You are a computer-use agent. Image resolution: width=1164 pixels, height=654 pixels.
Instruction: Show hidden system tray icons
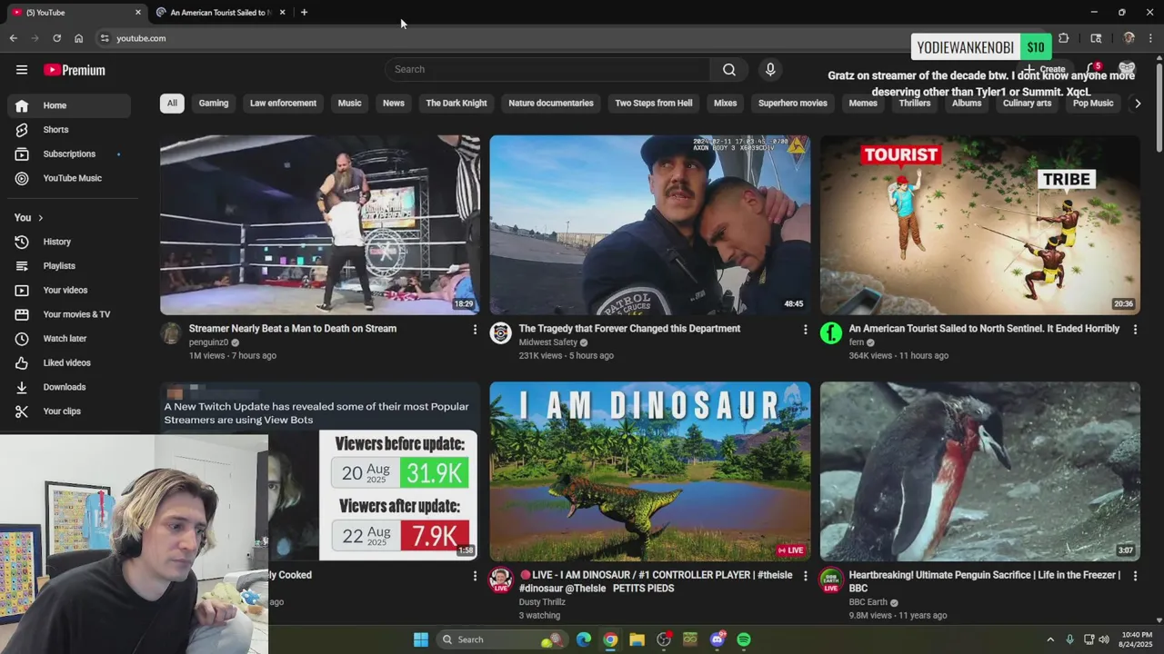(1050, 639)
